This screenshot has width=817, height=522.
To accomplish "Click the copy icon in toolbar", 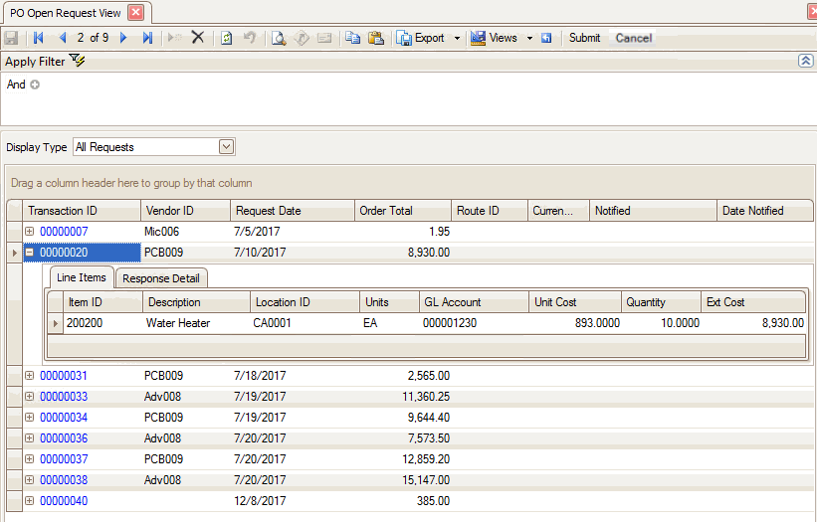I will [x=352, y=38].
